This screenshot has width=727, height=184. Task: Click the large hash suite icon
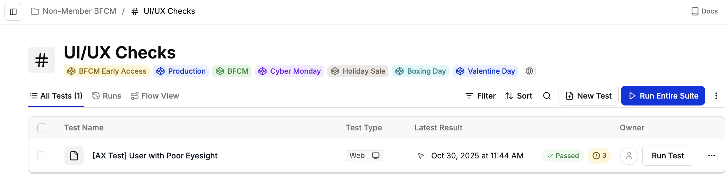(x=42, y=60)
